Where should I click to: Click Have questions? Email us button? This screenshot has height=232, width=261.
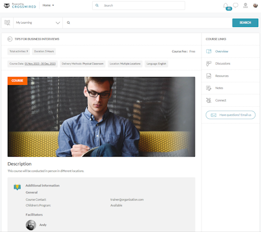point(231,115)
